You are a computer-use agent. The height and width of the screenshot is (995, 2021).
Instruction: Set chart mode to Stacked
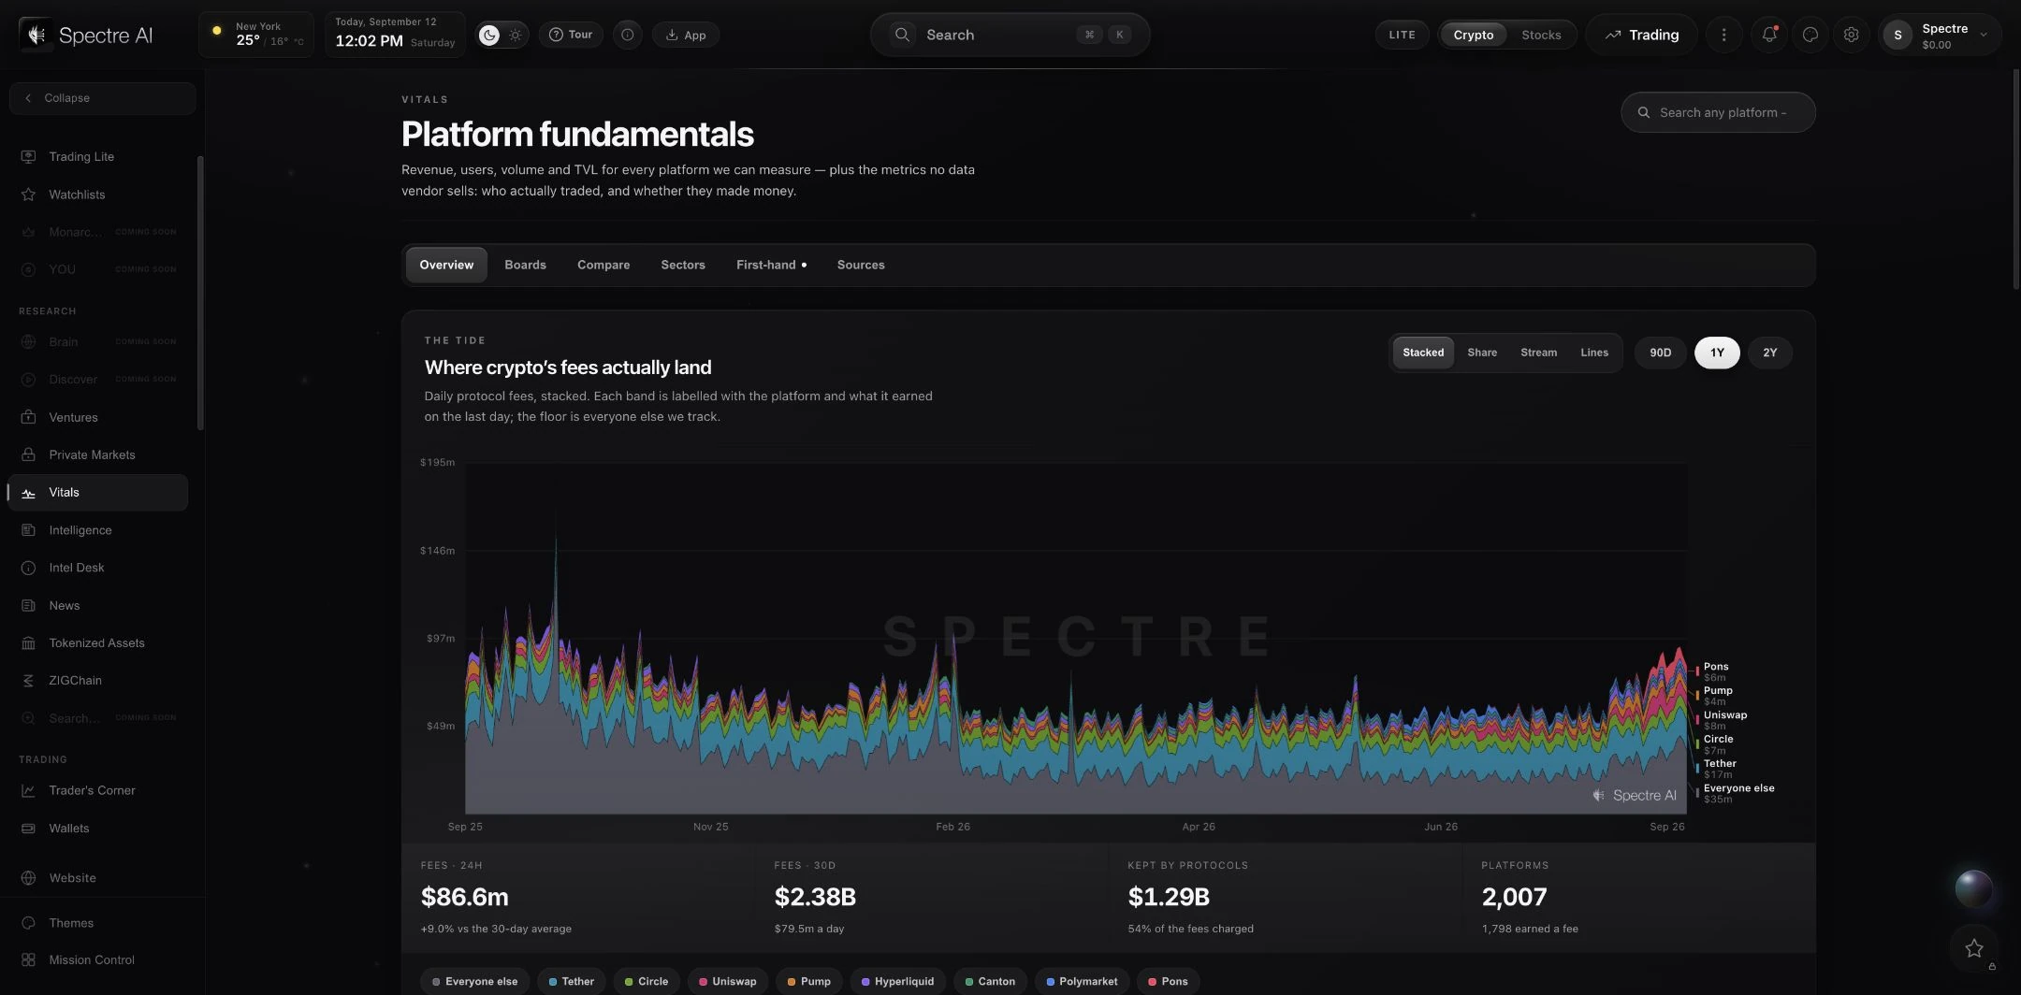[1423, 353]
